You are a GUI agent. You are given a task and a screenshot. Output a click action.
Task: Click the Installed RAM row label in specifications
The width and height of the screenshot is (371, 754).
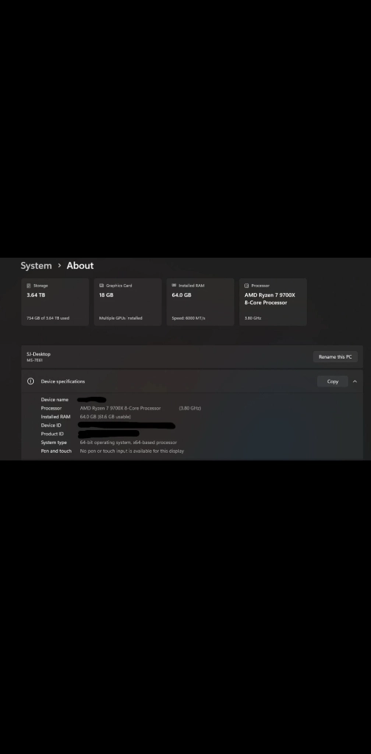pos(56,417)
